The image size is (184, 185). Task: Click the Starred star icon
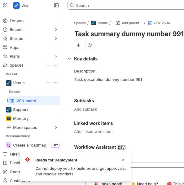[x=5, y=39]
